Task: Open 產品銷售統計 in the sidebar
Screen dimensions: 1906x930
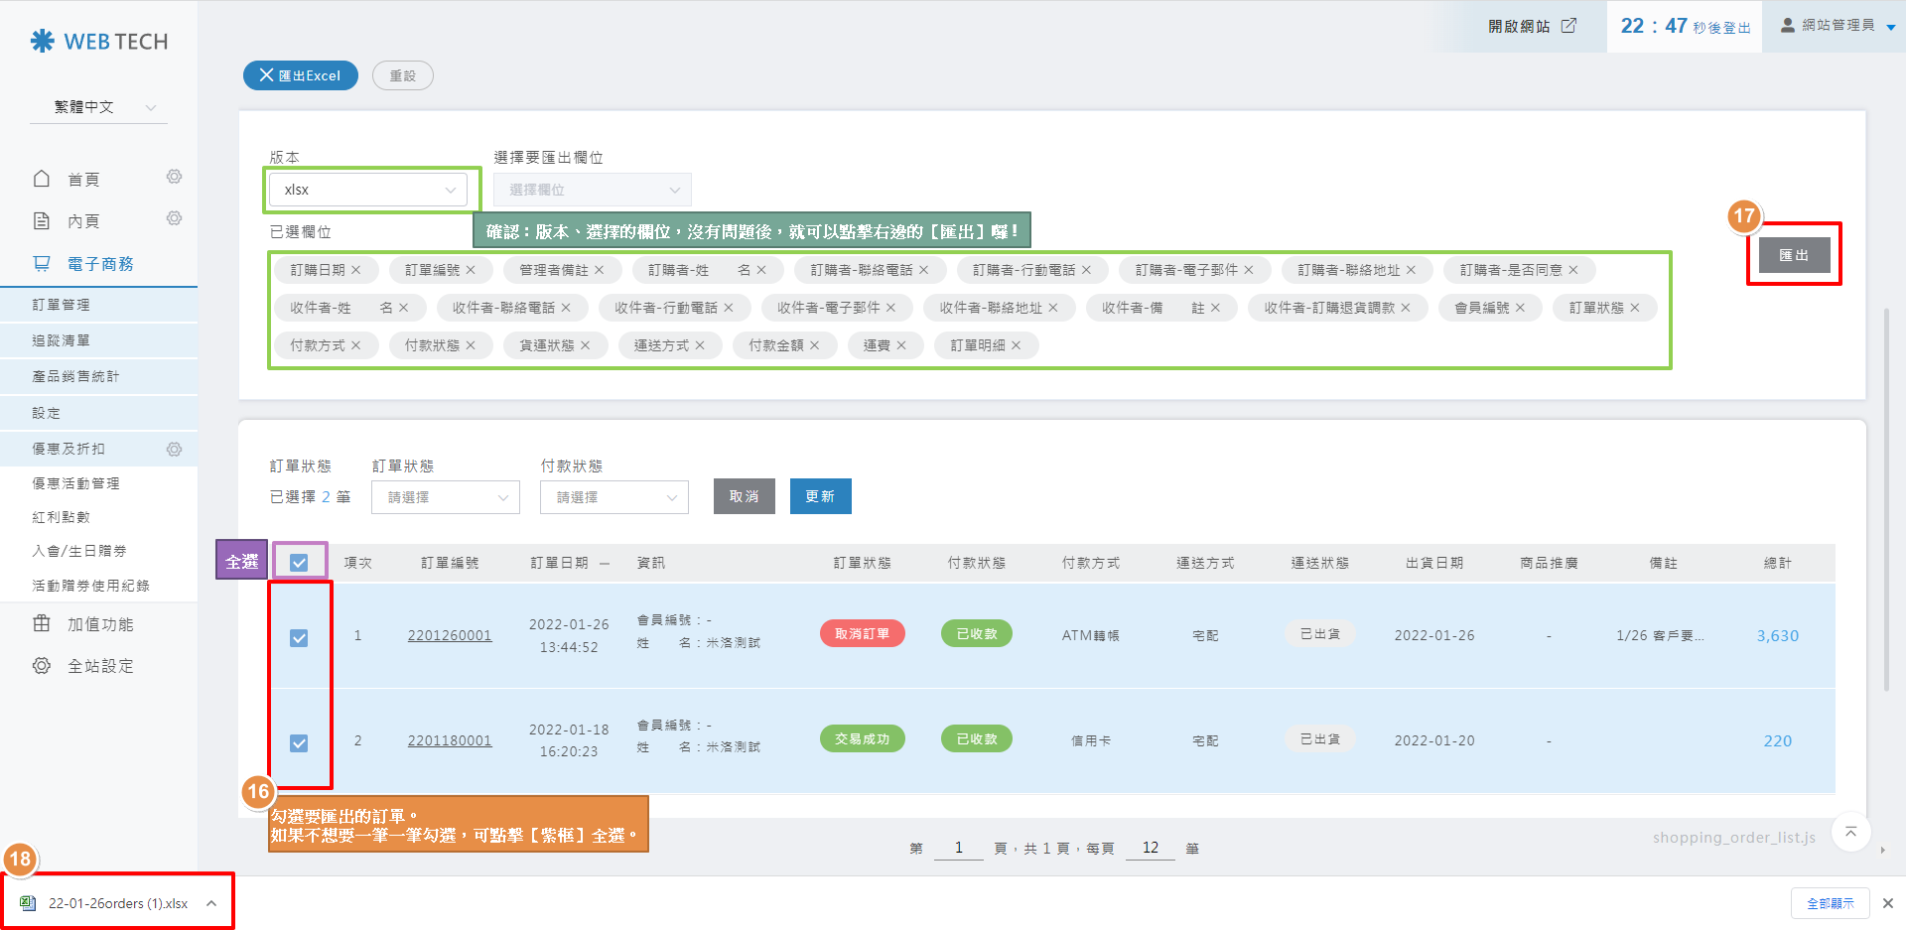Action: pyautogui.click(x=75, y=376)
